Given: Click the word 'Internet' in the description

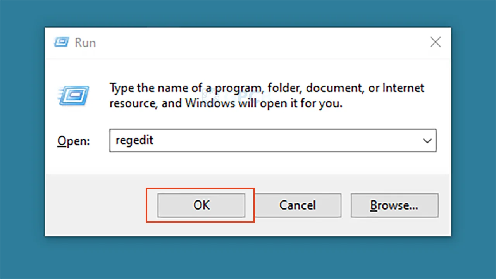Looking at the screenshot, I should click(403, 88).
